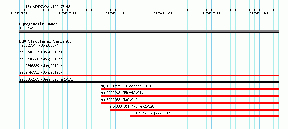The height and width of the screenshot is (129, 288).
Task: Click the 12q23.3 band label
Action: point(26,28)
